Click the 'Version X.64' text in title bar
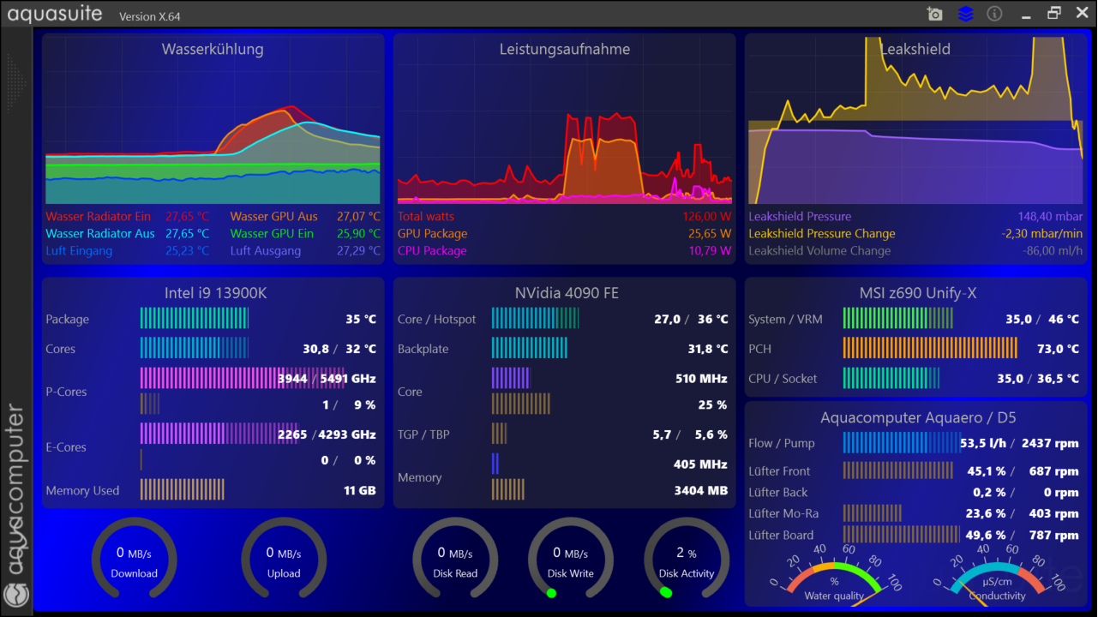 [x=150, y=16]
